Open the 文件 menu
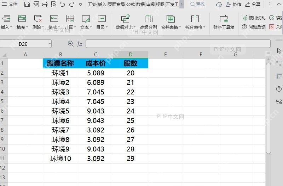Viewport: 283px width, 186px height. point(10,4)
